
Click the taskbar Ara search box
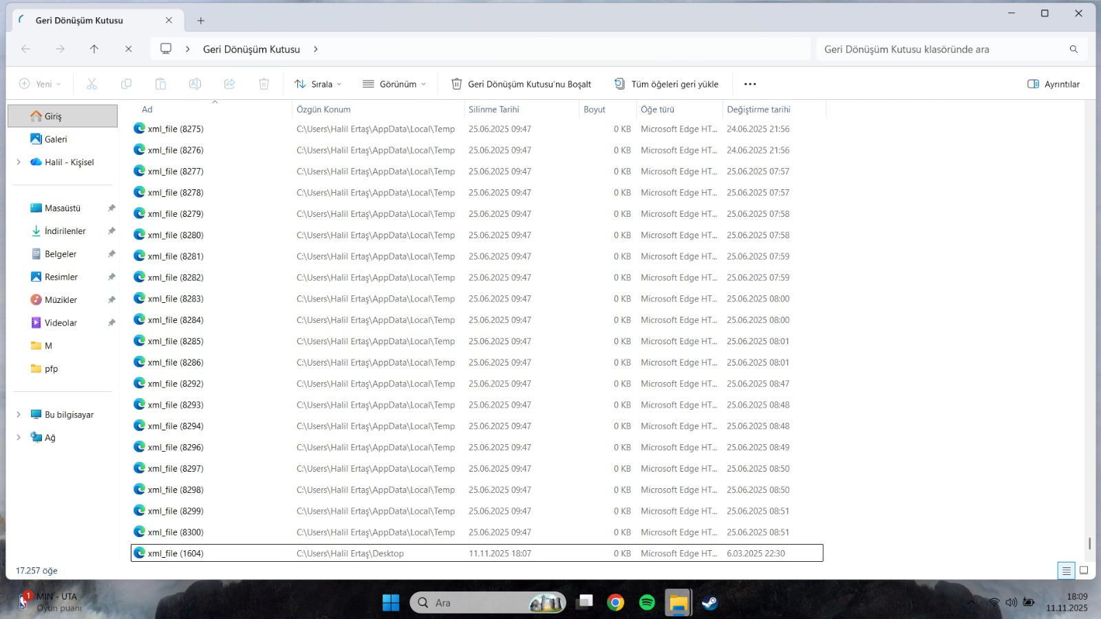pos(488,602)
